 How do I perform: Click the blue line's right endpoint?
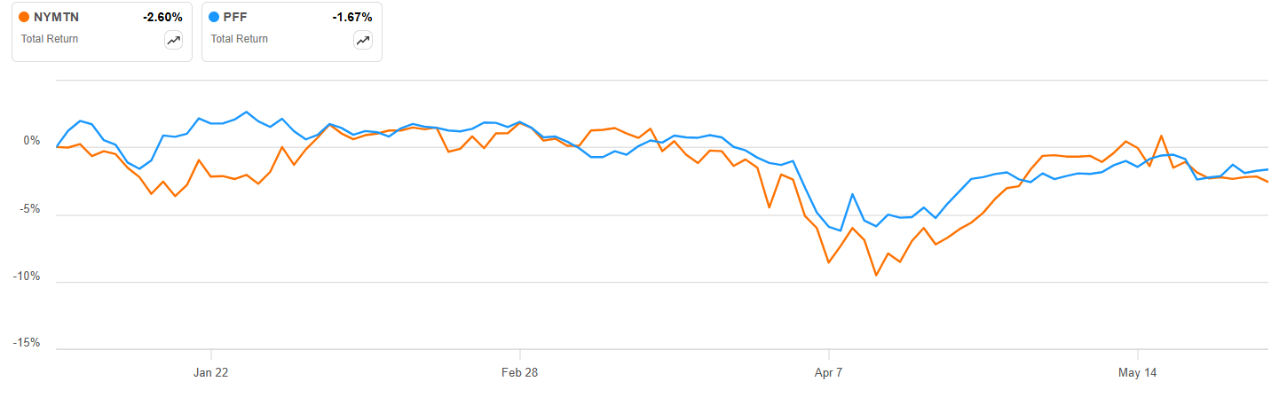(1267, 169)
